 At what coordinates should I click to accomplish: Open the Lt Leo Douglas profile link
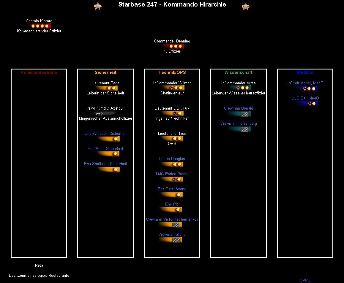click(x=172, y=159)
